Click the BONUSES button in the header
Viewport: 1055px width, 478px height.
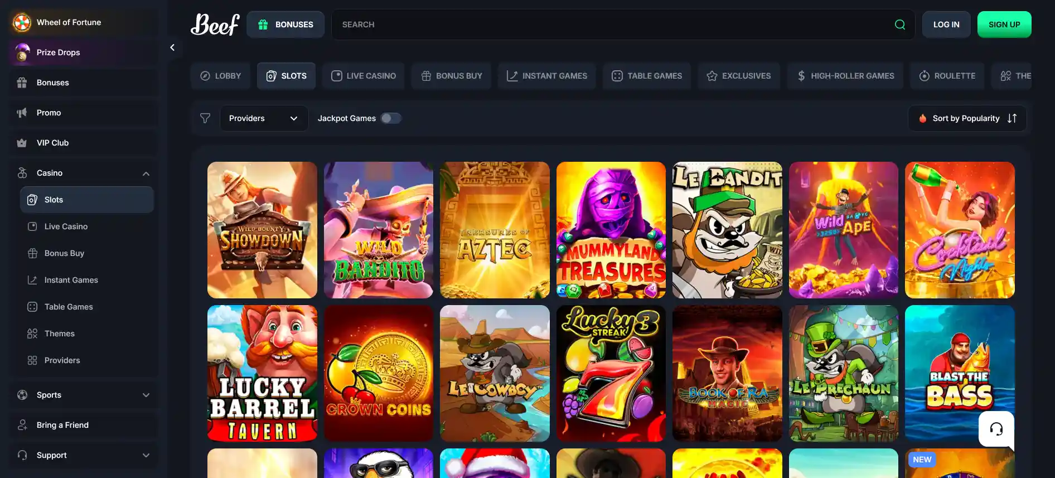(x=285, y=25)
